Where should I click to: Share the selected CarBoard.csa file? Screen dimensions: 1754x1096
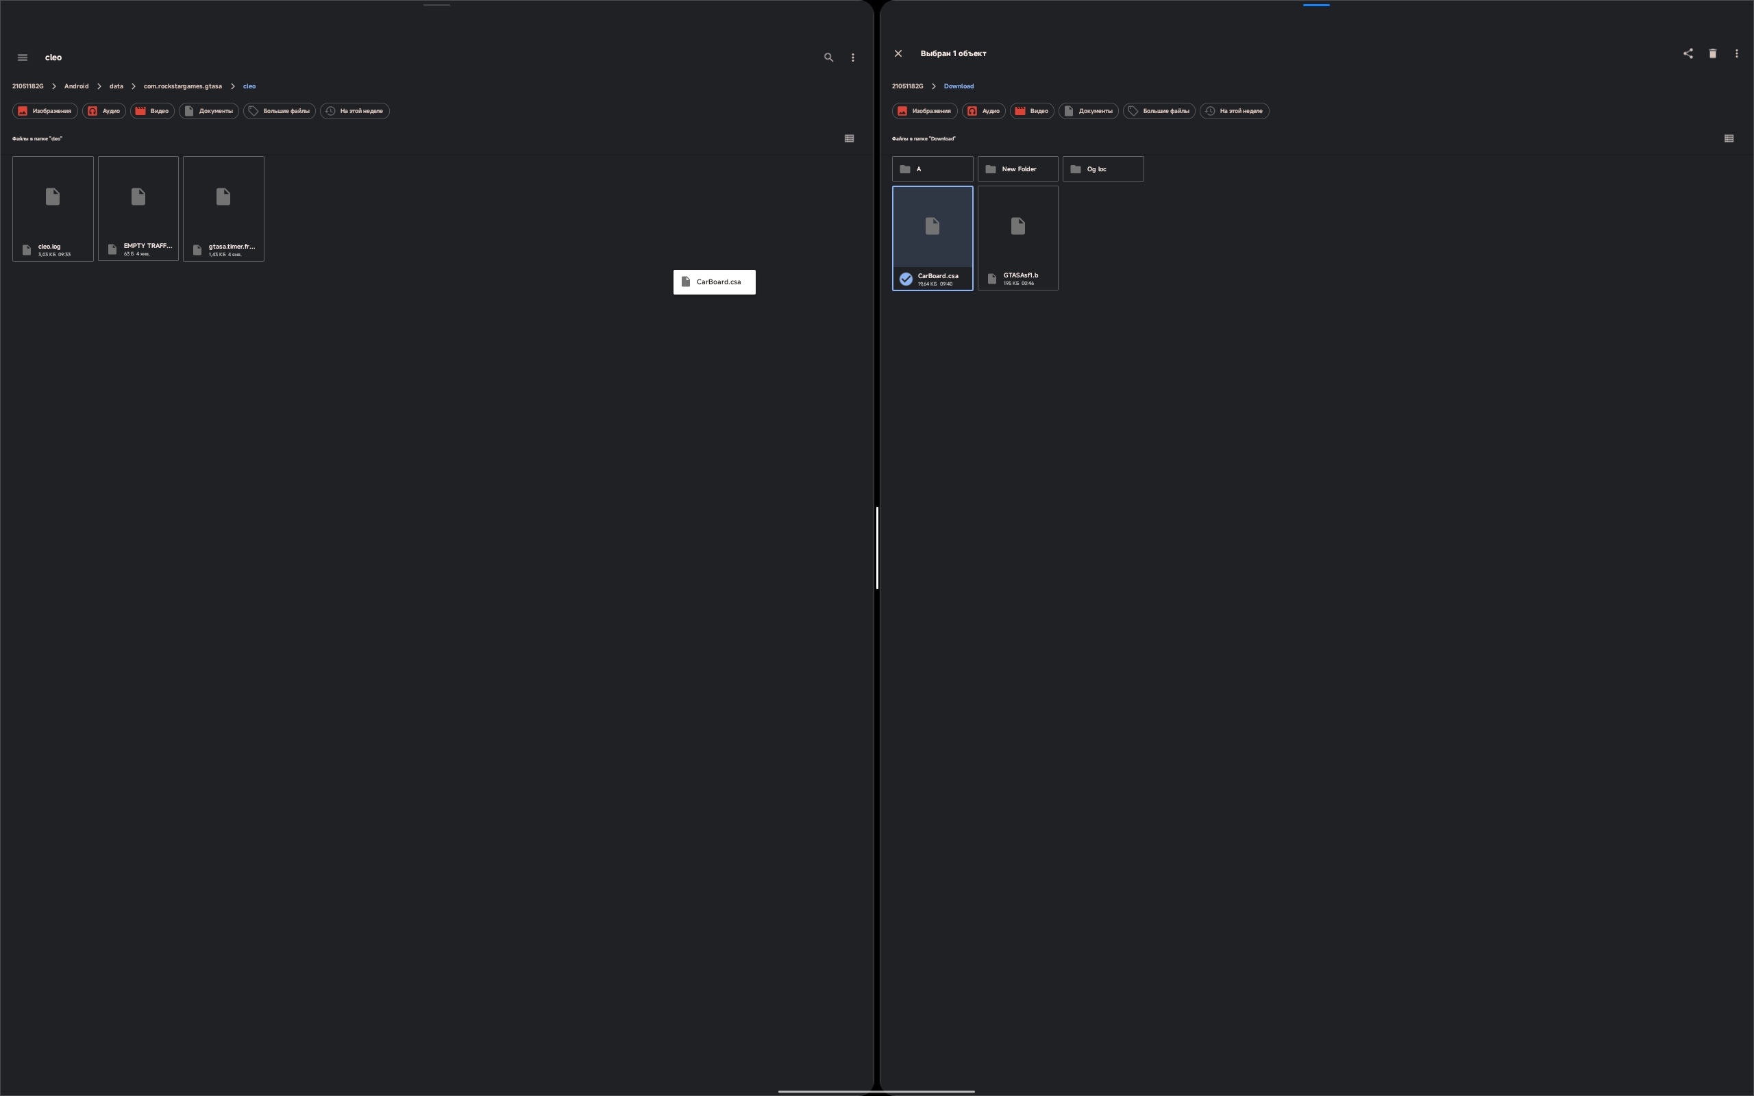[x=1688, y=53]
